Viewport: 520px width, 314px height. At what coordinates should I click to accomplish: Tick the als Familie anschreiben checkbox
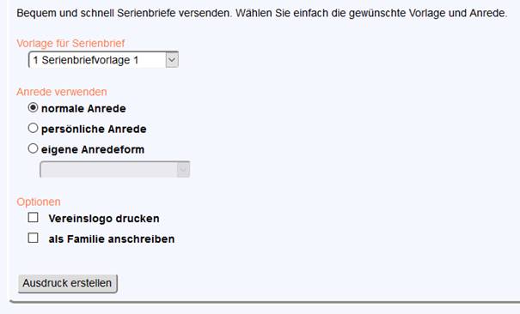[x=34, y=238]
